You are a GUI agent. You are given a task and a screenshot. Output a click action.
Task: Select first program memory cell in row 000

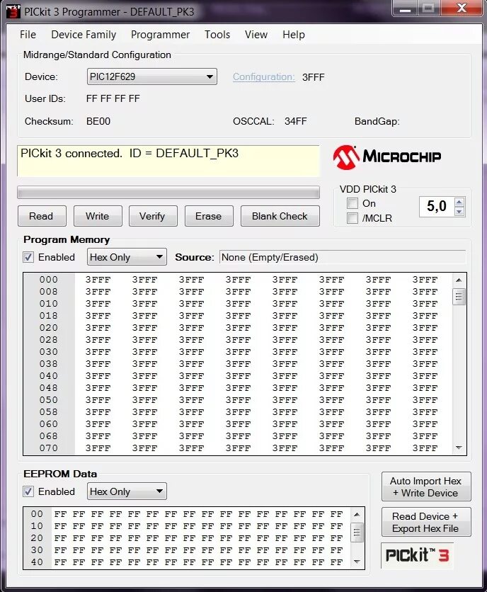pyautogui.click(x=98, y=280)
